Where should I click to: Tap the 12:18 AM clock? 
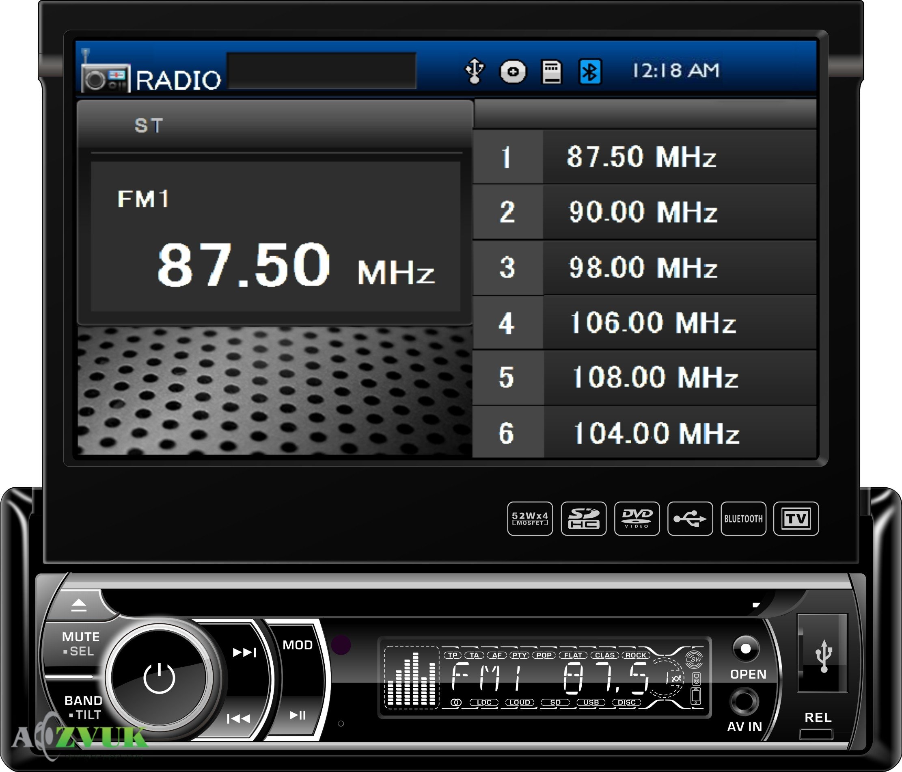(675, 71)
